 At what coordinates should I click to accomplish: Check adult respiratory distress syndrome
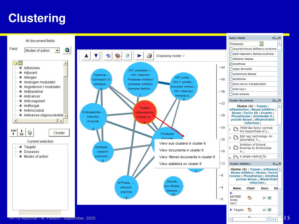click(231, 54)
